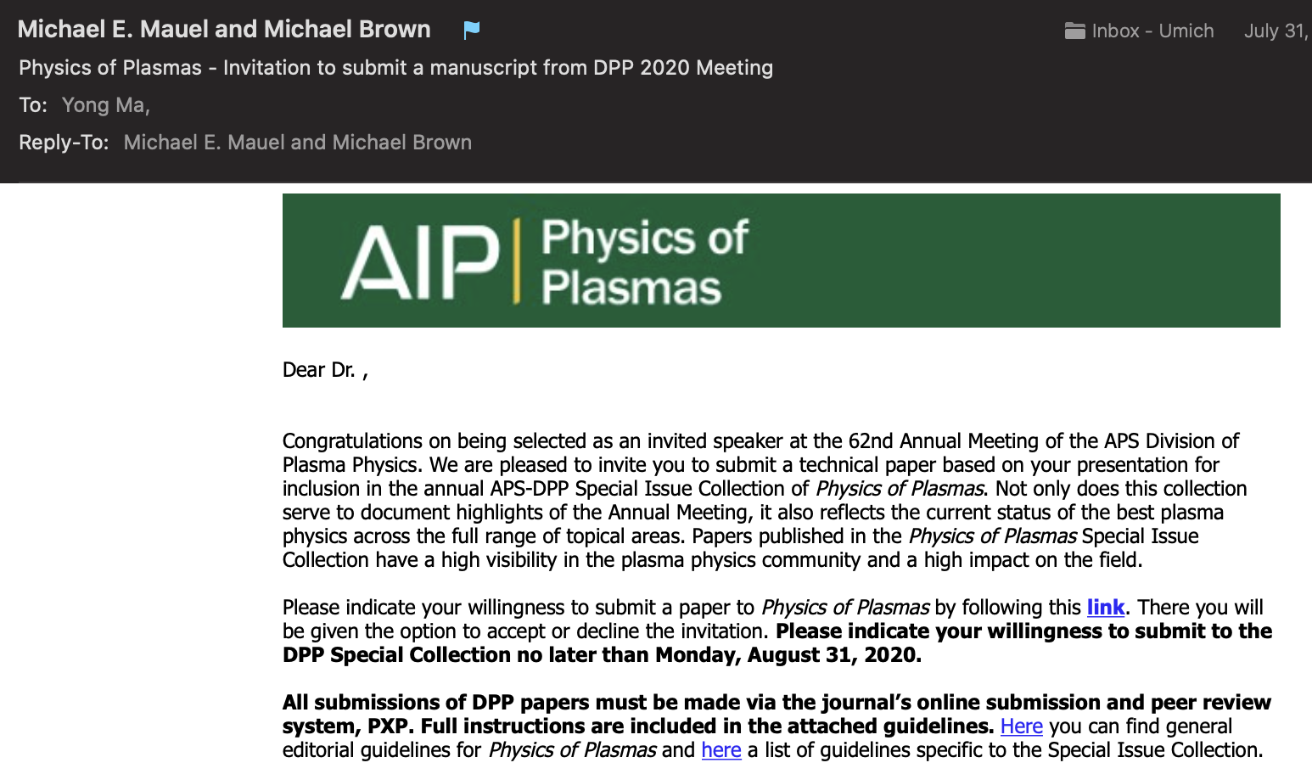1312x774 pixels.
Task: Click the folder icon next to Inbox - Umich
Action: tap(1074, 31)
